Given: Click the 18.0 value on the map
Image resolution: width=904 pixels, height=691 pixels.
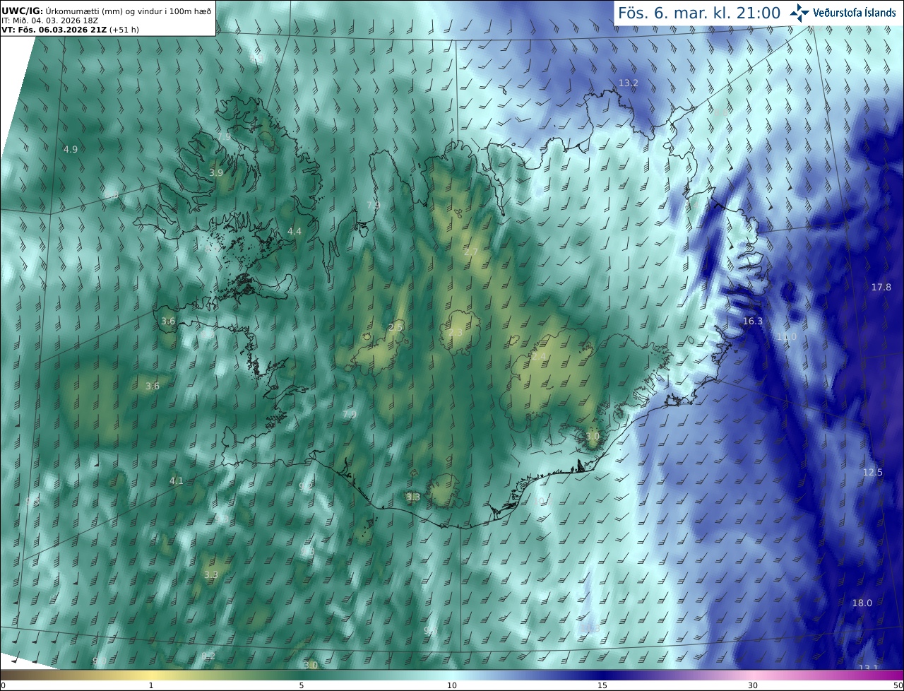Looking at the screenshot, I should point(862,603).
